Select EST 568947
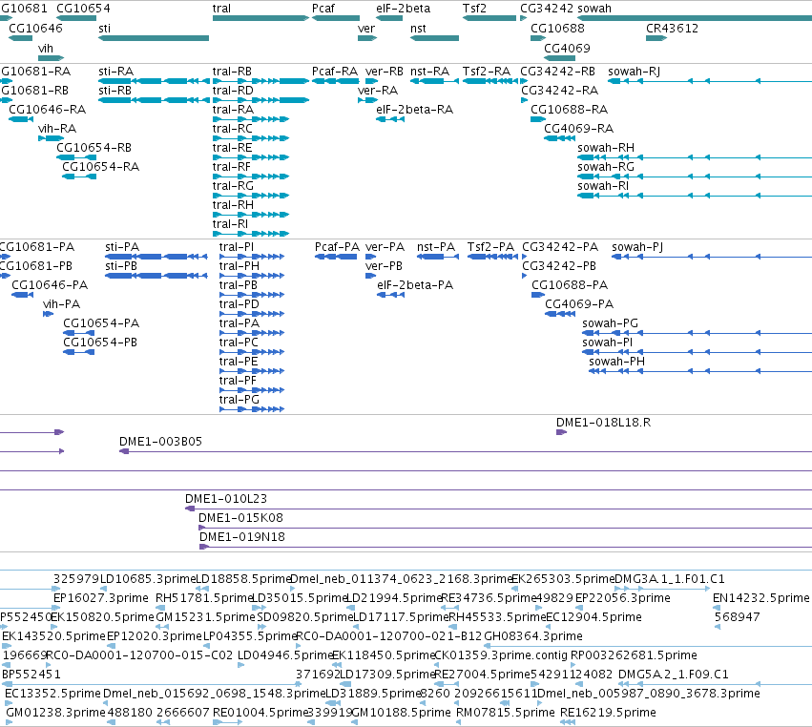Viewport: 812px width, 727px height. (737, 617)
